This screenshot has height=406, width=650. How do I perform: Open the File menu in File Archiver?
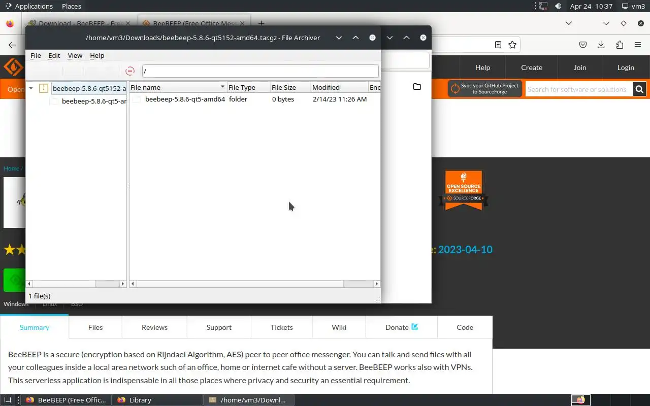pyautogui.click(x=36, y=55)
